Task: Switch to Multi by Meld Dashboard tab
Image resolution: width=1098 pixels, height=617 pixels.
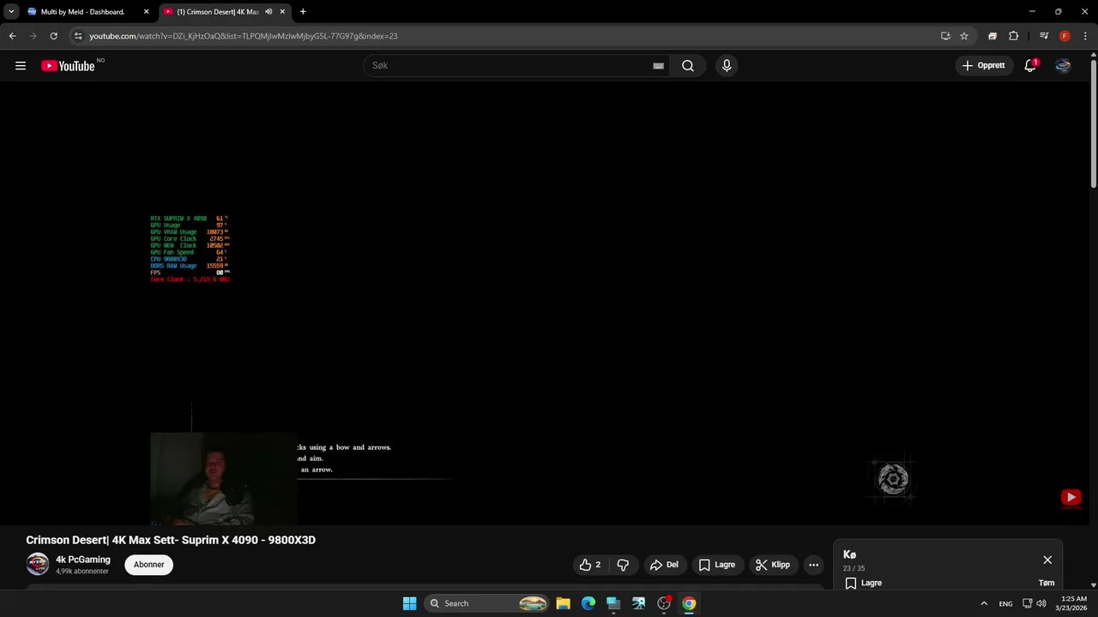Action: point(83,12)
